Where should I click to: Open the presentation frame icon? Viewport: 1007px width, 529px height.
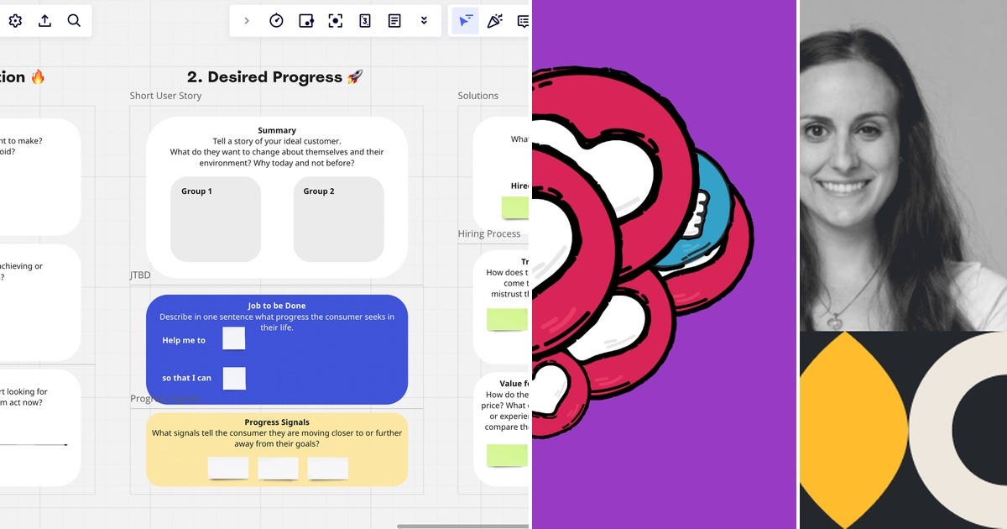(306, 20)
